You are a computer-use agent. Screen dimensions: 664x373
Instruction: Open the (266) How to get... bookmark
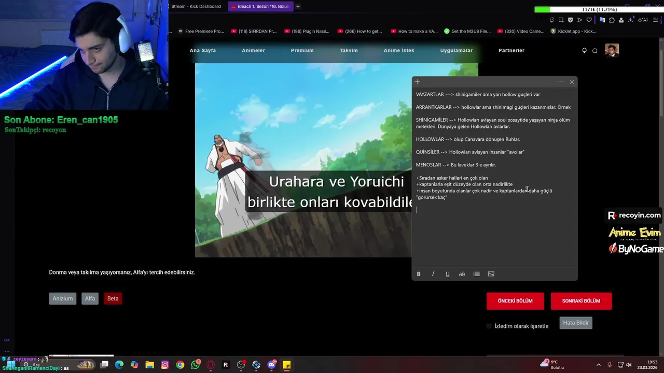(x=360, y=31)
